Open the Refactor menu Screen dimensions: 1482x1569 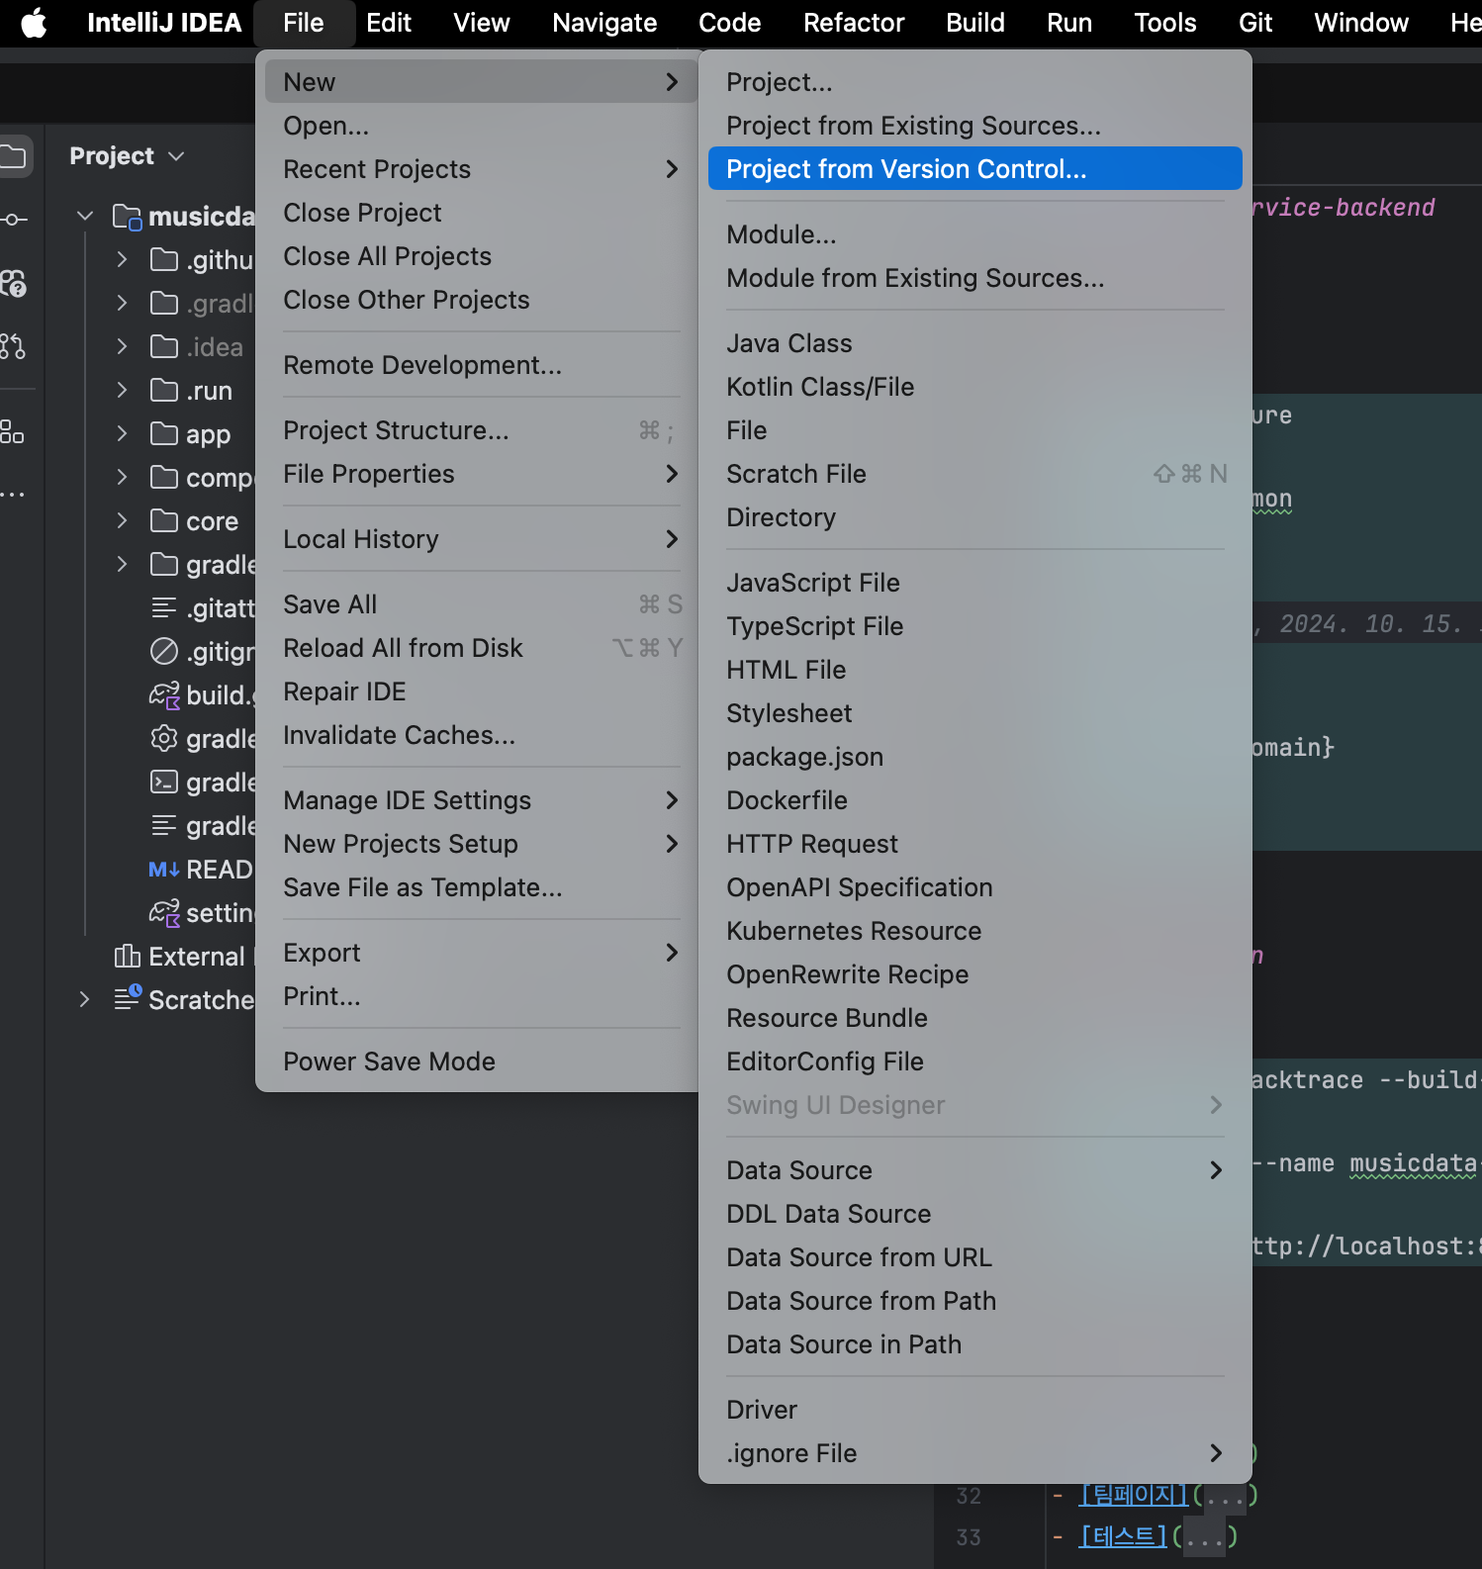click(854, 23)
